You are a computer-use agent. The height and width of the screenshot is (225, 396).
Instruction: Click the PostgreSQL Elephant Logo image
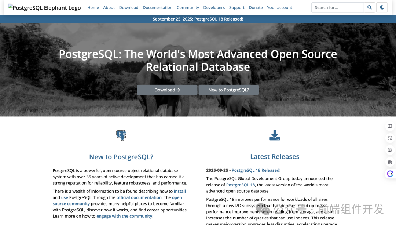click(x=44, y=7)
